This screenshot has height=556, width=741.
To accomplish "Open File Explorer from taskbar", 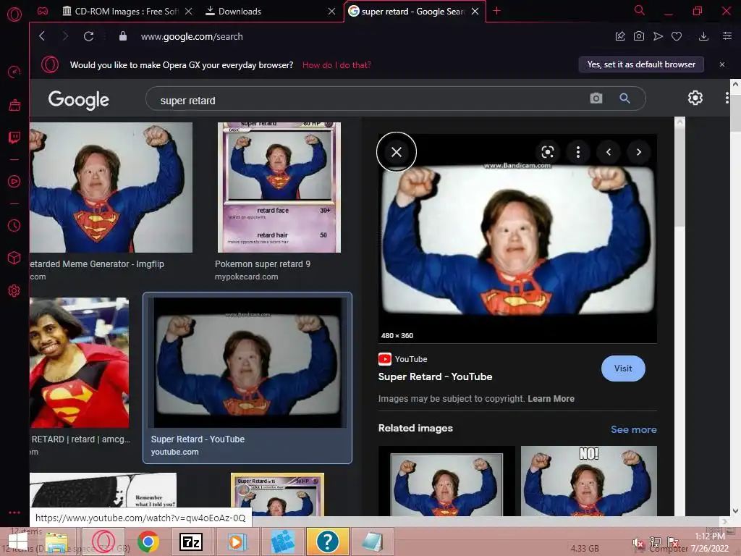I will 56,542.
